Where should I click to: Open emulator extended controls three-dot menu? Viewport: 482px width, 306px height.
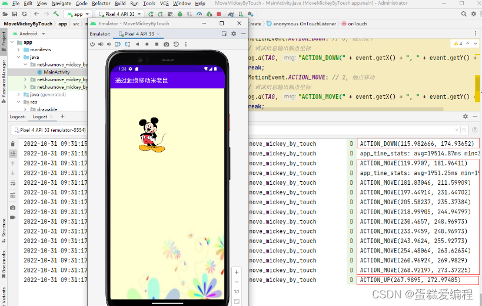[185, 44]
